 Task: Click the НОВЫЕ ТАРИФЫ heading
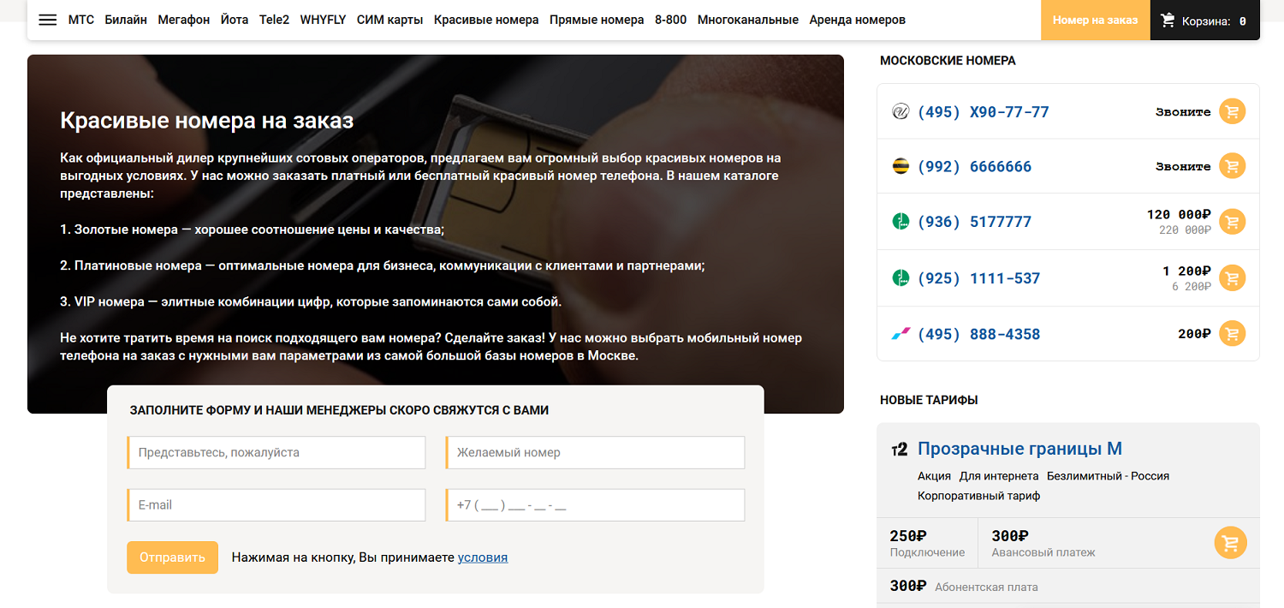929,400
